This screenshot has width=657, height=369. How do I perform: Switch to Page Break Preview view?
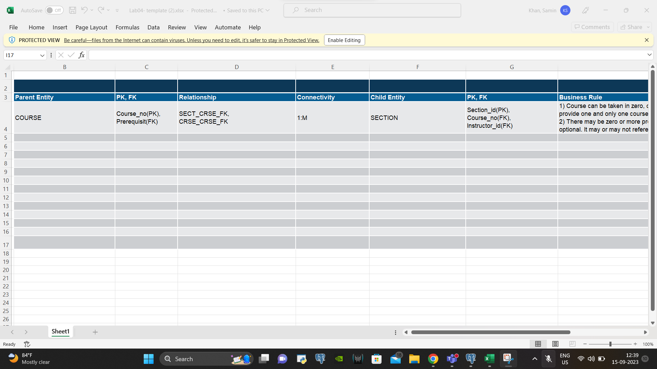pos(572,344)
